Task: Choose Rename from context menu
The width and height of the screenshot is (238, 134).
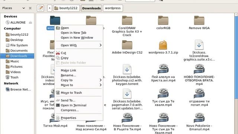Action: pyautogui.click(x=79, y=75)
